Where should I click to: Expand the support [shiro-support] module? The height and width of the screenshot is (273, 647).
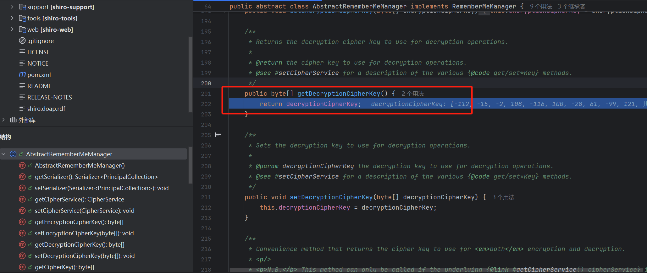click(x=12, y=7)
